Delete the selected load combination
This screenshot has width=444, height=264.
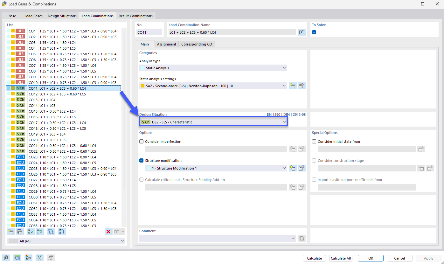108,232
